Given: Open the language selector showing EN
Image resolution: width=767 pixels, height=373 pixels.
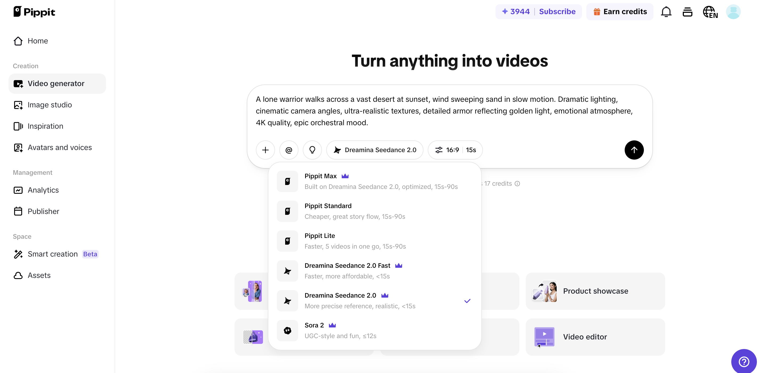Looking at the screenshot, I should (x=710, y=12).
